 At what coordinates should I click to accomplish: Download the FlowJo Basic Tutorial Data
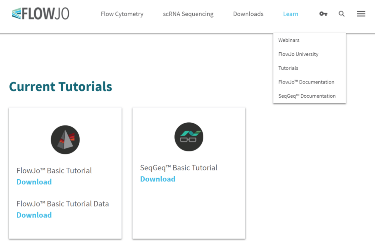34,215
